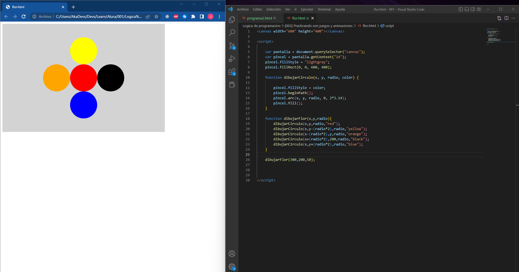Image resolution: width=519 pixels, height=272 pixels.
Task: Toggle the secondary sidebar layout icon
Action: coord(473,9)
